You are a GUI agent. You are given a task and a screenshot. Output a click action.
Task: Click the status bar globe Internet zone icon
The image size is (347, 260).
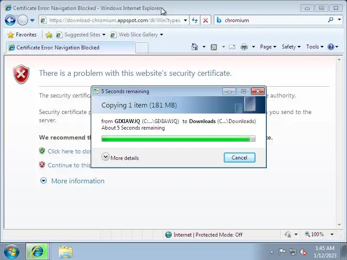click(x=168, y=234)
